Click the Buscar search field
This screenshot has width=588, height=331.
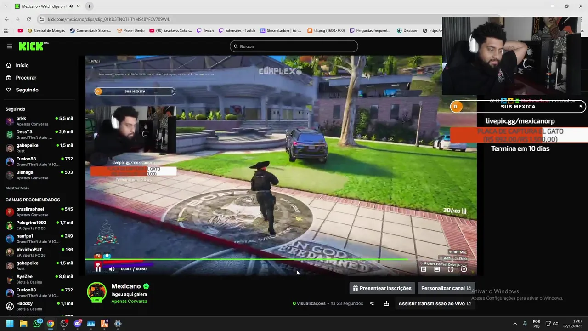point(294,46)
